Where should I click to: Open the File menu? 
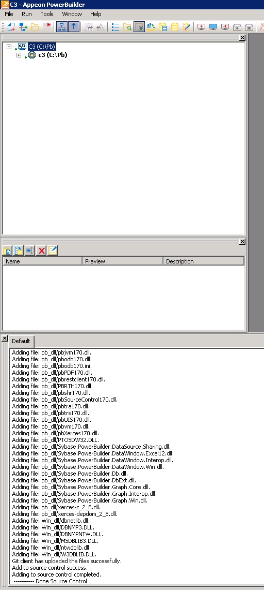tap(9, 14)
